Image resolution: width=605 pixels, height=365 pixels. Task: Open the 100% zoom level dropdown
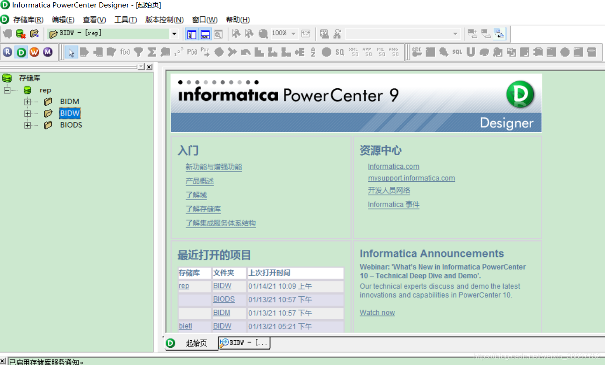click(294, 34)
